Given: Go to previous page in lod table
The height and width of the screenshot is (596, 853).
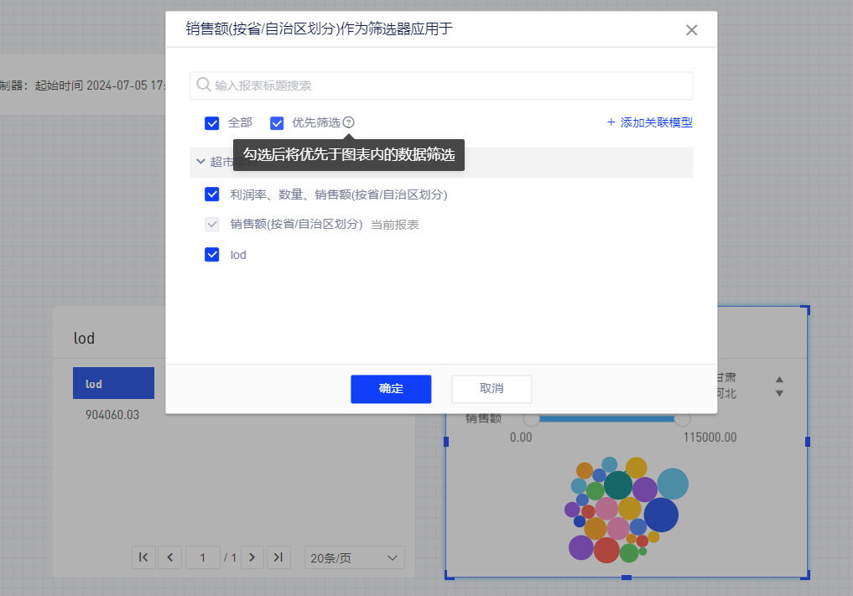Looking at the screenshot, I should 170,557.
